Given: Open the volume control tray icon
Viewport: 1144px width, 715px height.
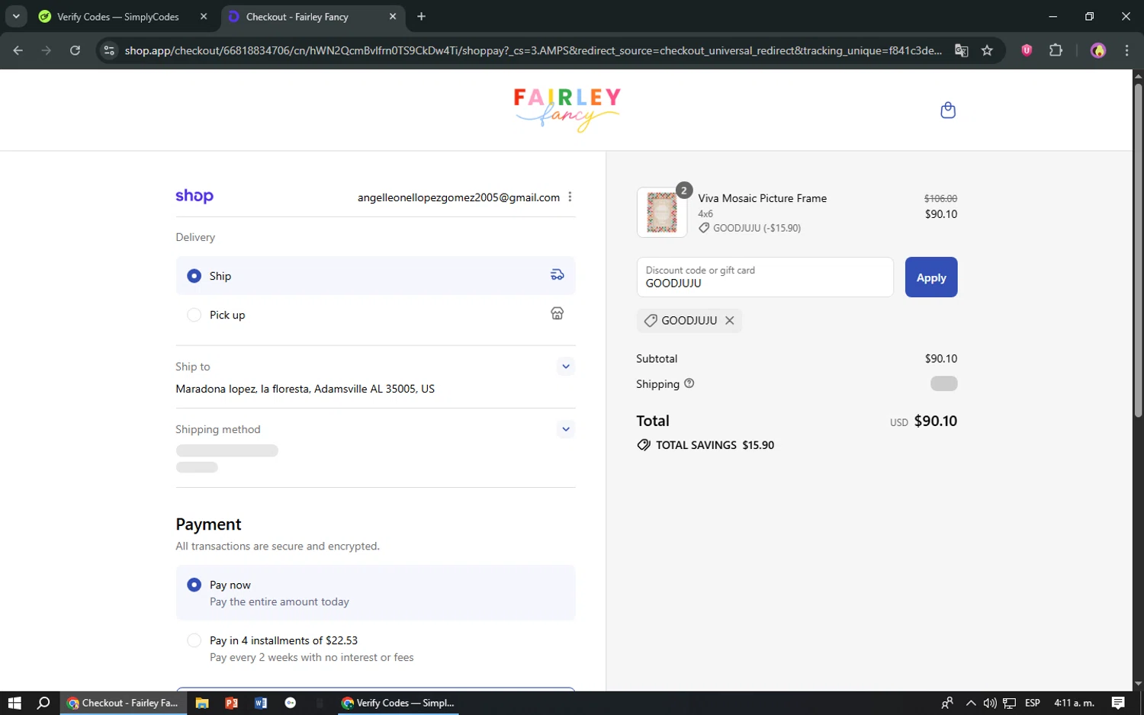Looking at the screenshot, I should pos(990,703).
